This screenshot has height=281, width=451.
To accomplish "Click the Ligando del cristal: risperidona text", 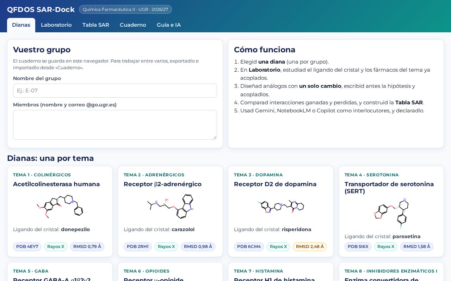I will tap(273, 229).
